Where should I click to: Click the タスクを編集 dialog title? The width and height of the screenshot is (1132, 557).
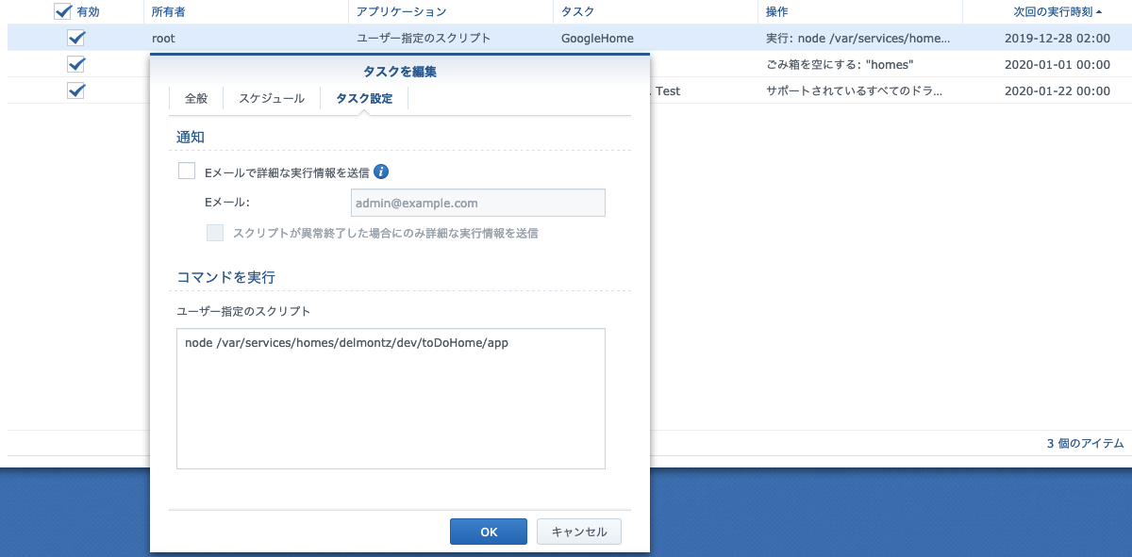pyautogui.click(x=400, y=72)
